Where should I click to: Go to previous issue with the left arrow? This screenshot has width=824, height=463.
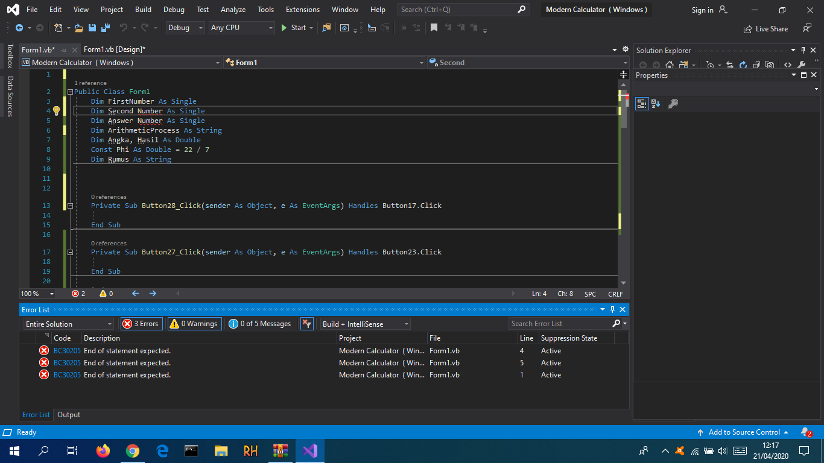135,294
